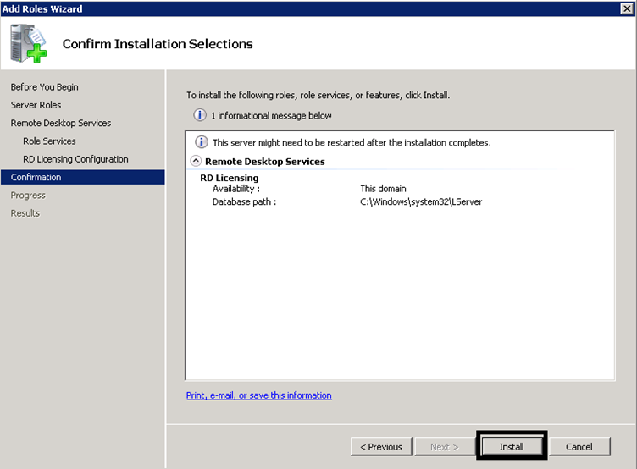This screenshot has height=469, width=637.
Task: Click info icon beside informational message count
Action: [199, 115]
